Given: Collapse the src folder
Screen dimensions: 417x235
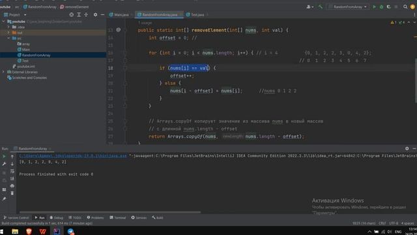Looking at the screenshot, I should pyautogui.click(x=8, y=39).
